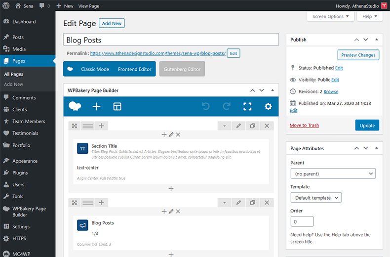Click All Pages submenu item
Image resolution: width=390 pixels, height=257 pixels.
coord(14,74)
